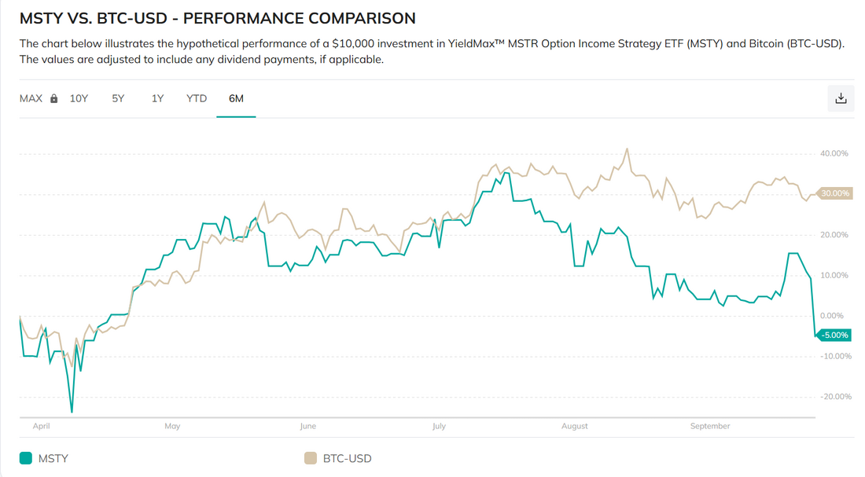
Task: Choose the 5Y time range
Action: [118, 98]
